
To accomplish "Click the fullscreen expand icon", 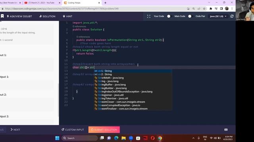I will tap(149, 16).
